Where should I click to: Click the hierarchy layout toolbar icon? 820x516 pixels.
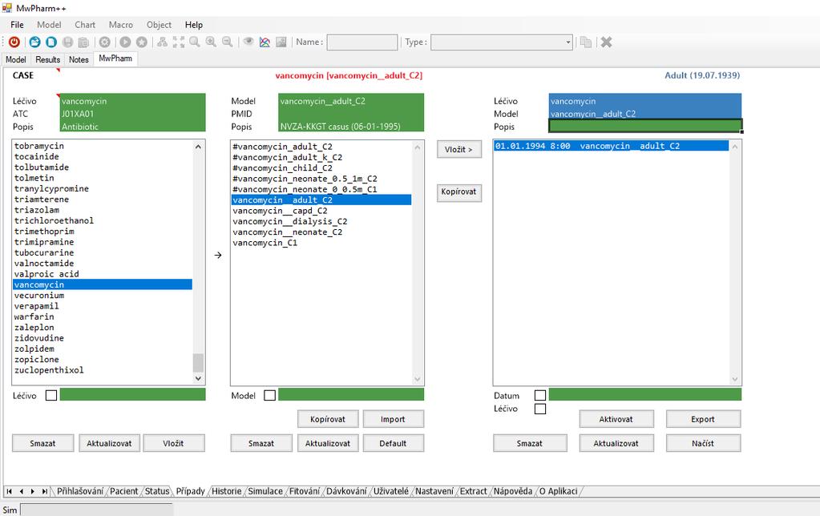[x=163, y=42]
